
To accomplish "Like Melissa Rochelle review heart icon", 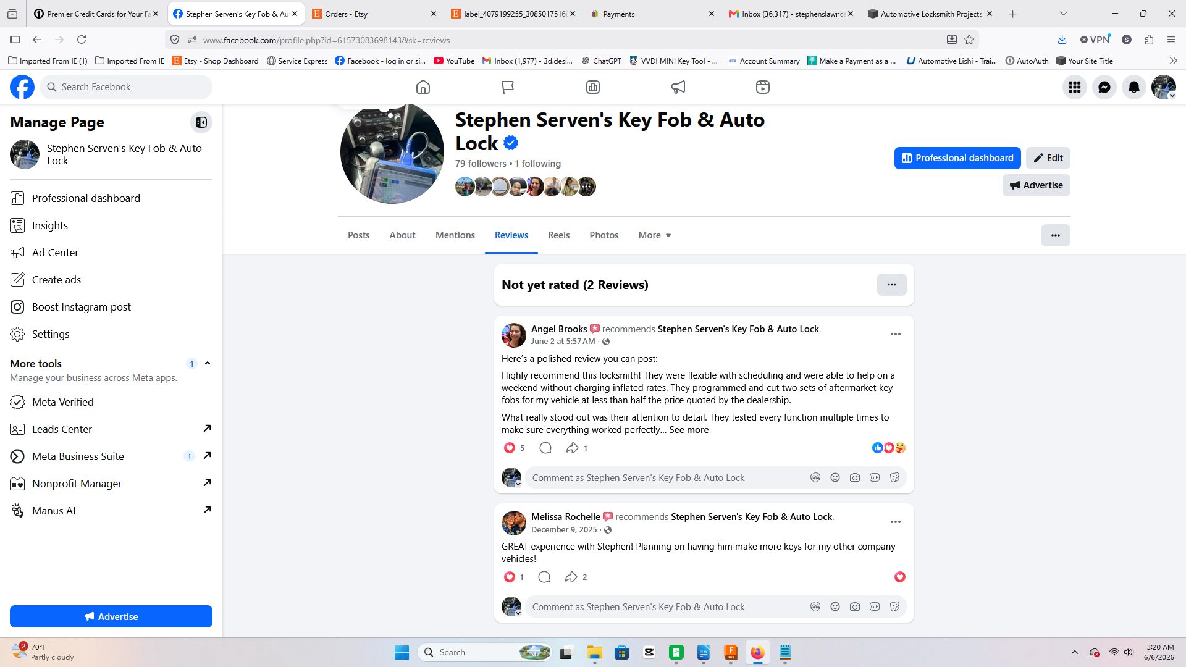I will point(510,577).
